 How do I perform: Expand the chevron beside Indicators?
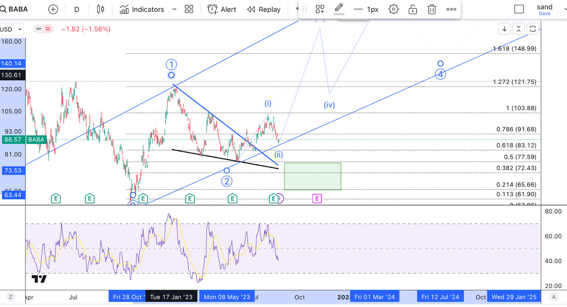tap(174, 9)
